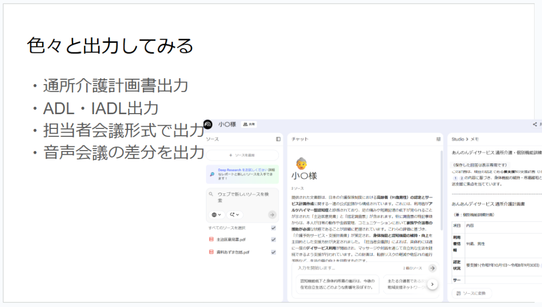The image size is (542, 307).
Task: Click the ソースを追加 button
Action: (x=242, y=155)
